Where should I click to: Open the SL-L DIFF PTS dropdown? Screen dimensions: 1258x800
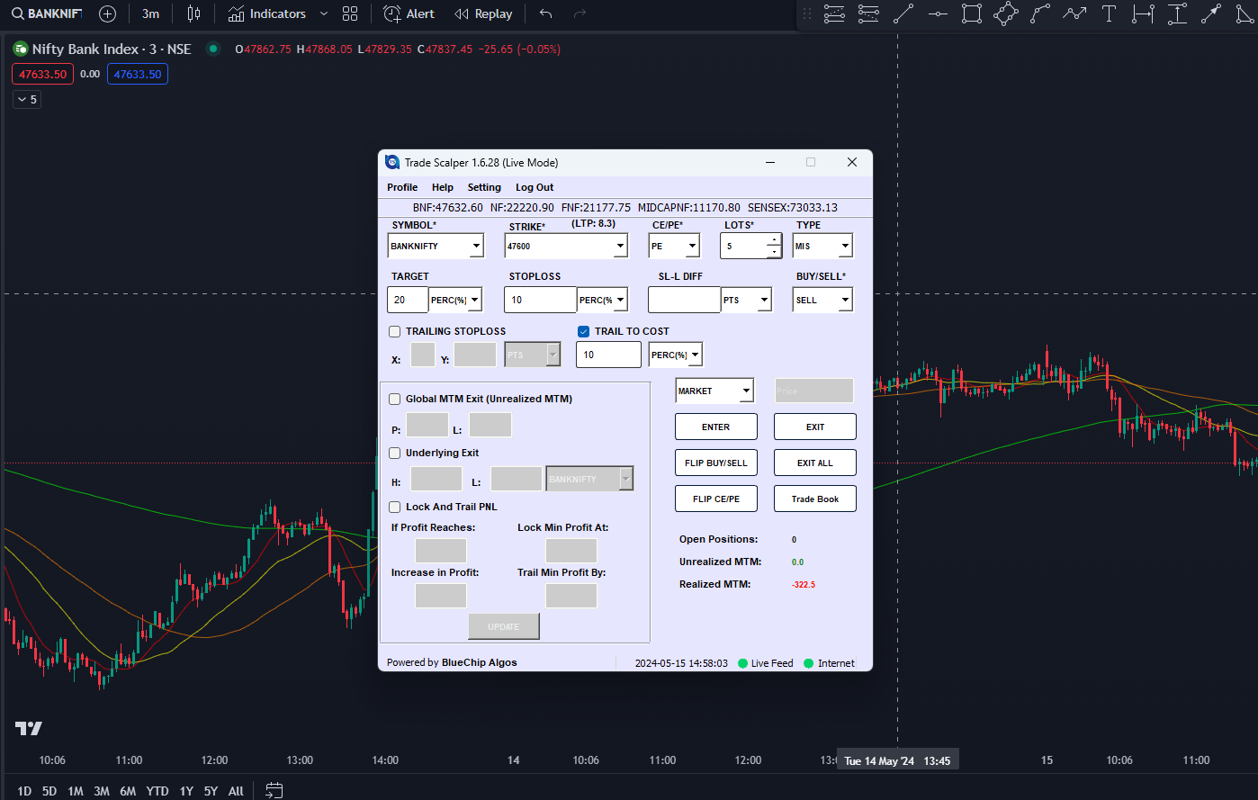(x=747, y=300)
